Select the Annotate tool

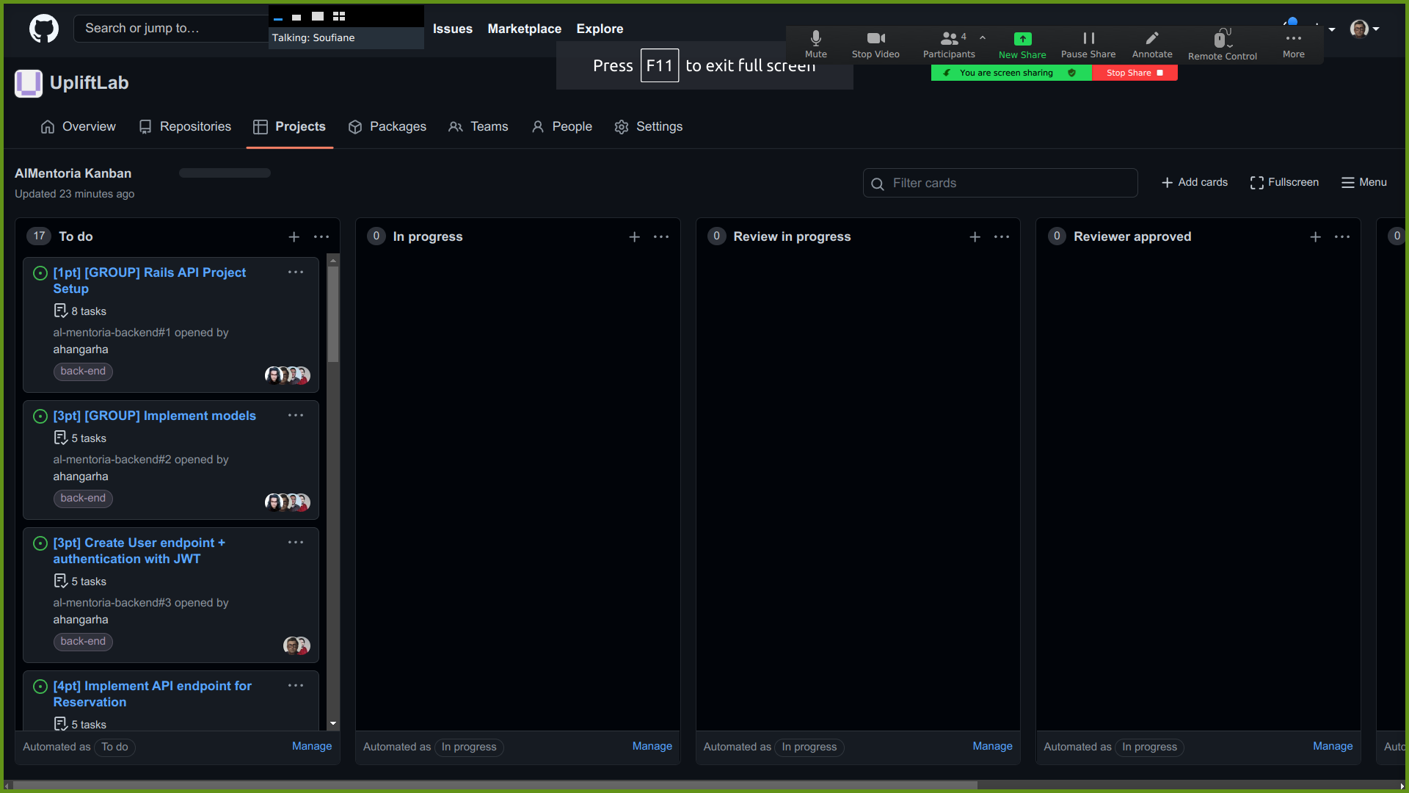1151,44
